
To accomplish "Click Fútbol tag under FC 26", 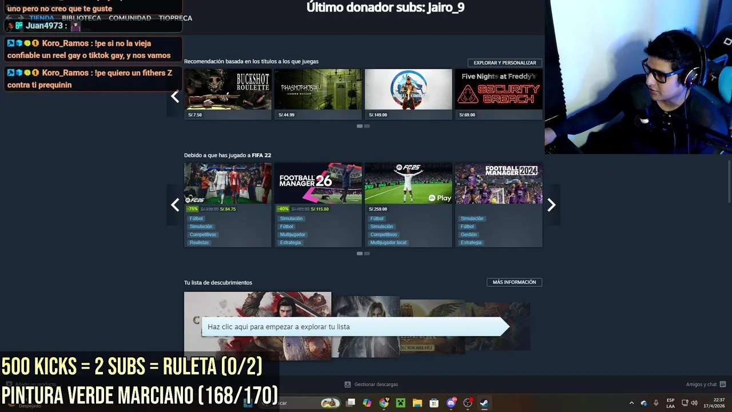I will click(x=196, y=219).
